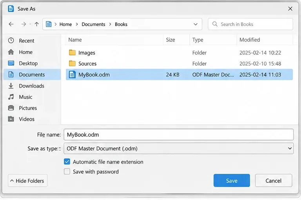
Task: Select the MyBook.odm file name
Action: (x=94, y=75)
